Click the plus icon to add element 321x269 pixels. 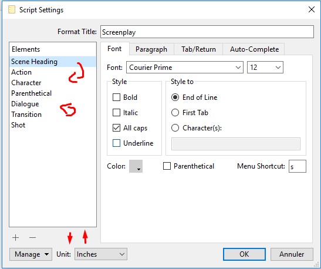tap(16, 238)
